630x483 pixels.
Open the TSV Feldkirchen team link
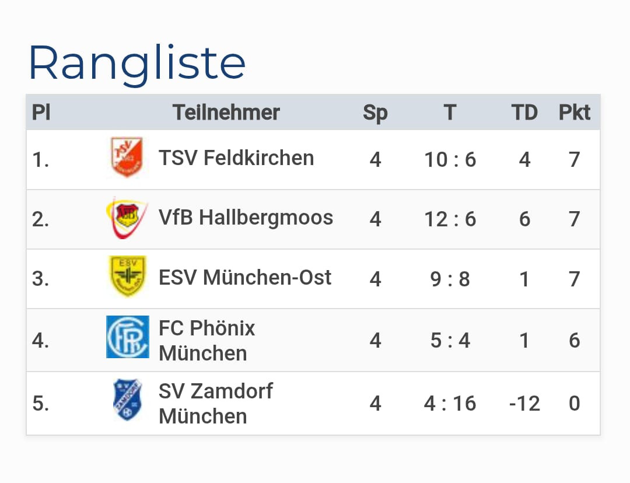click(x=236, y=158)
